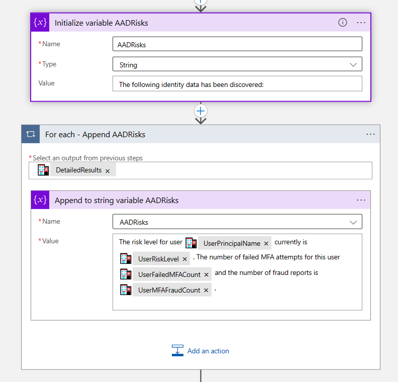Remove the UserMFAFraudCount token
This screenshot has height=382, width=398.
click(206, 291)
